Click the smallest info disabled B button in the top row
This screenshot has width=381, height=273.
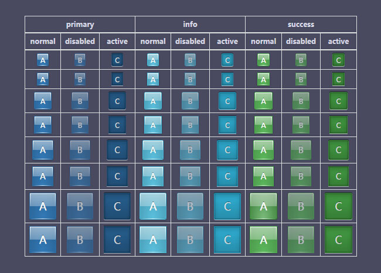pos(190,60)
